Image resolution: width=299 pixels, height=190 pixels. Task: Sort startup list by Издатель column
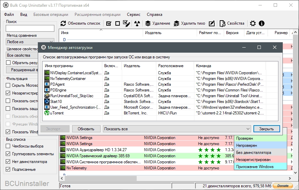[139, 66]
